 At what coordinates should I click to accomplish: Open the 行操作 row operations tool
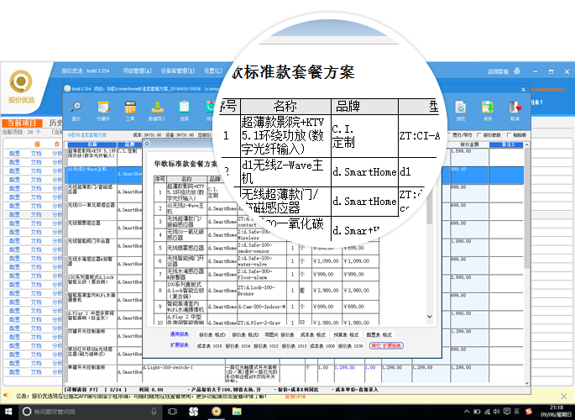(103, 111)
